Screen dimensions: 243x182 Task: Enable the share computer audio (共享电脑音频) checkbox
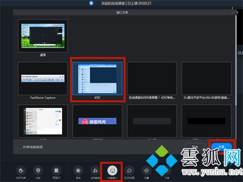click(19, 147)
